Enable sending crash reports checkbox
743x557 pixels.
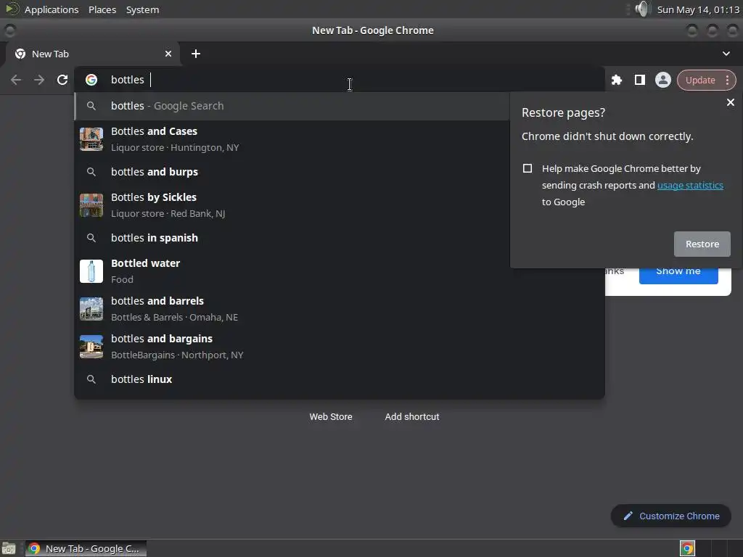528,168
